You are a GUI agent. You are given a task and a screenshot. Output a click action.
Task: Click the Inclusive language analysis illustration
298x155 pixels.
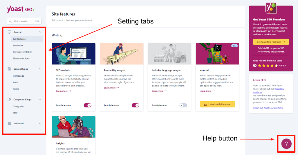[169, 54]
